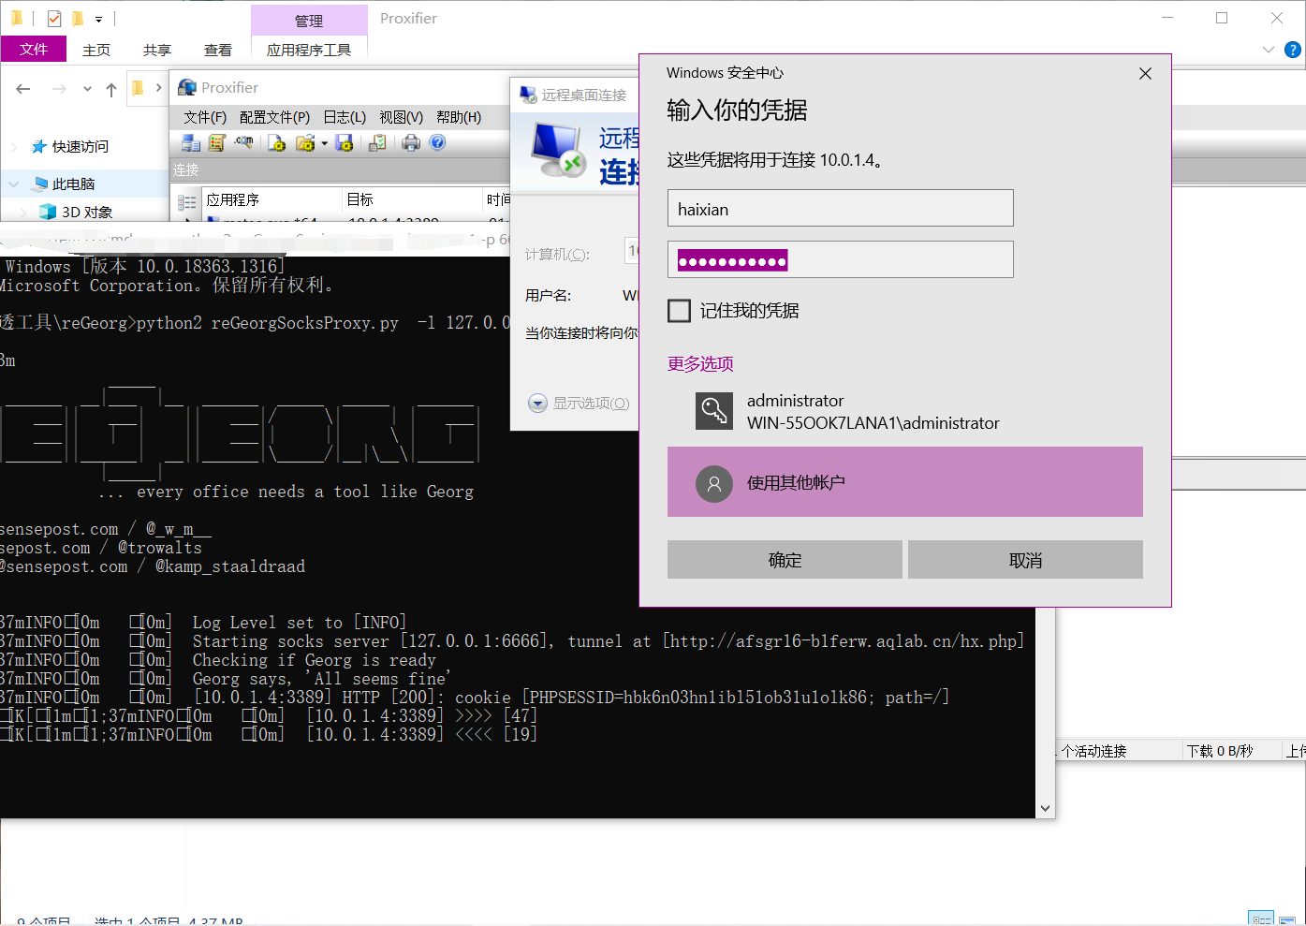This screenshot has width=1306, height=926.
Task: Click the Proxifier window title icon
Action: [187, 87]
